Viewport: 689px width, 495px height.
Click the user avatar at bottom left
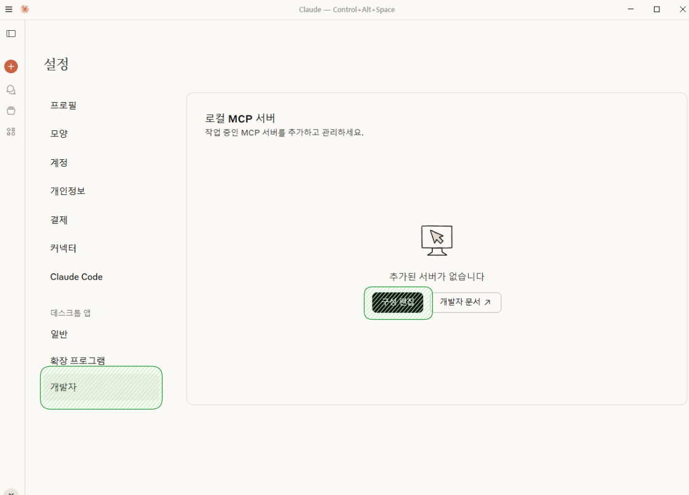point(11,492)
